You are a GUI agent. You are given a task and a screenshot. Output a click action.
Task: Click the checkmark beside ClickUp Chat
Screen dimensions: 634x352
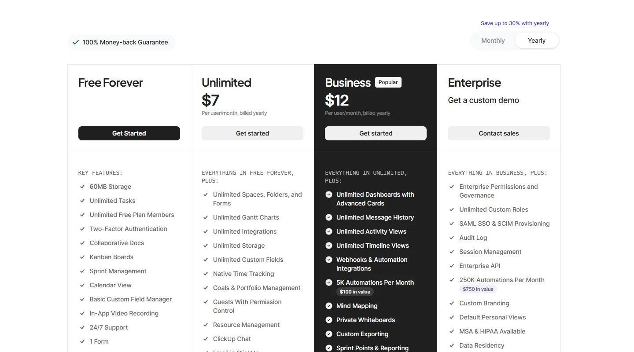coord(206,339)
